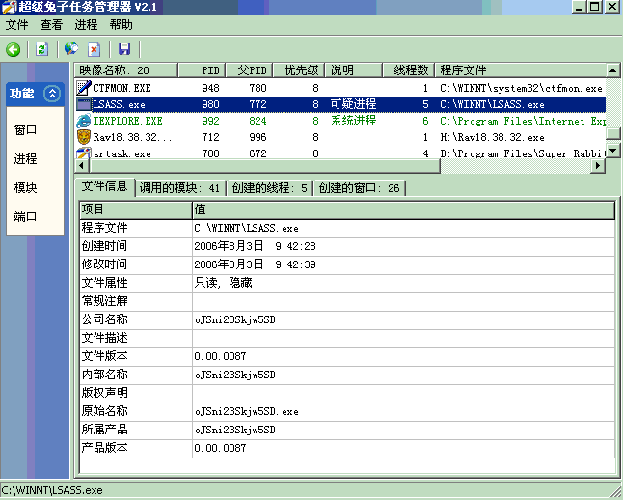The height and width of the screenshot is (500, 623).
Task: Select the Rav18.38.32 process icon
Action: coord(84,137)
